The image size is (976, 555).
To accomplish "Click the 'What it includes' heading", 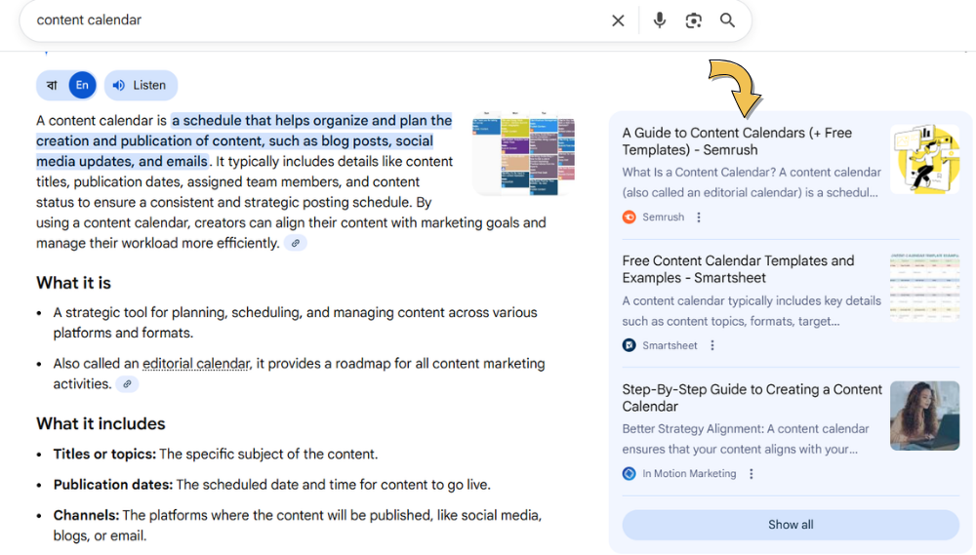I will coord(101,423).
